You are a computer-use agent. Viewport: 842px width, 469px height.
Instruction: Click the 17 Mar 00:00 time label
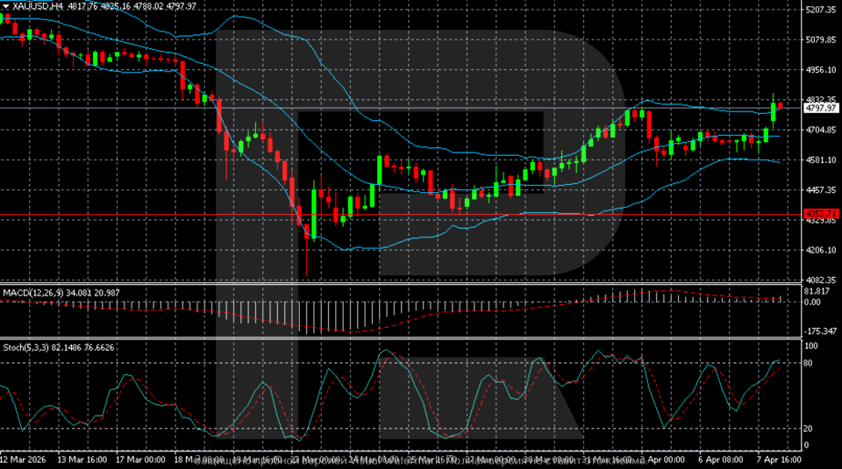click(x=139, y=458)
